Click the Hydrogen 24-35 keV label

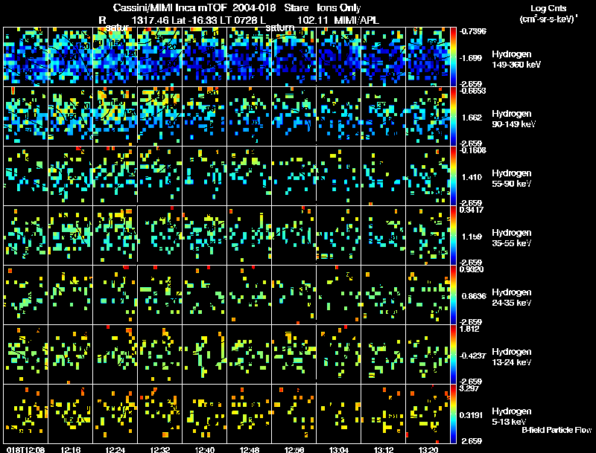tap(511, 298)
